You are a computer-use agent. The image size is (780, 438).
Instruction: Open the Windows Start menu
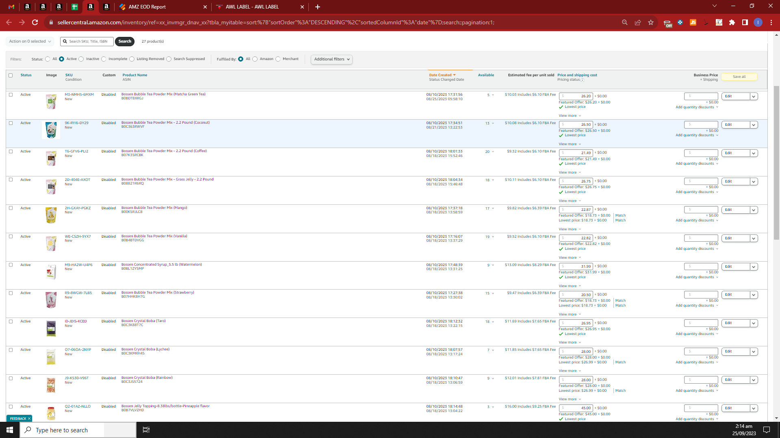tap(10, 430)
